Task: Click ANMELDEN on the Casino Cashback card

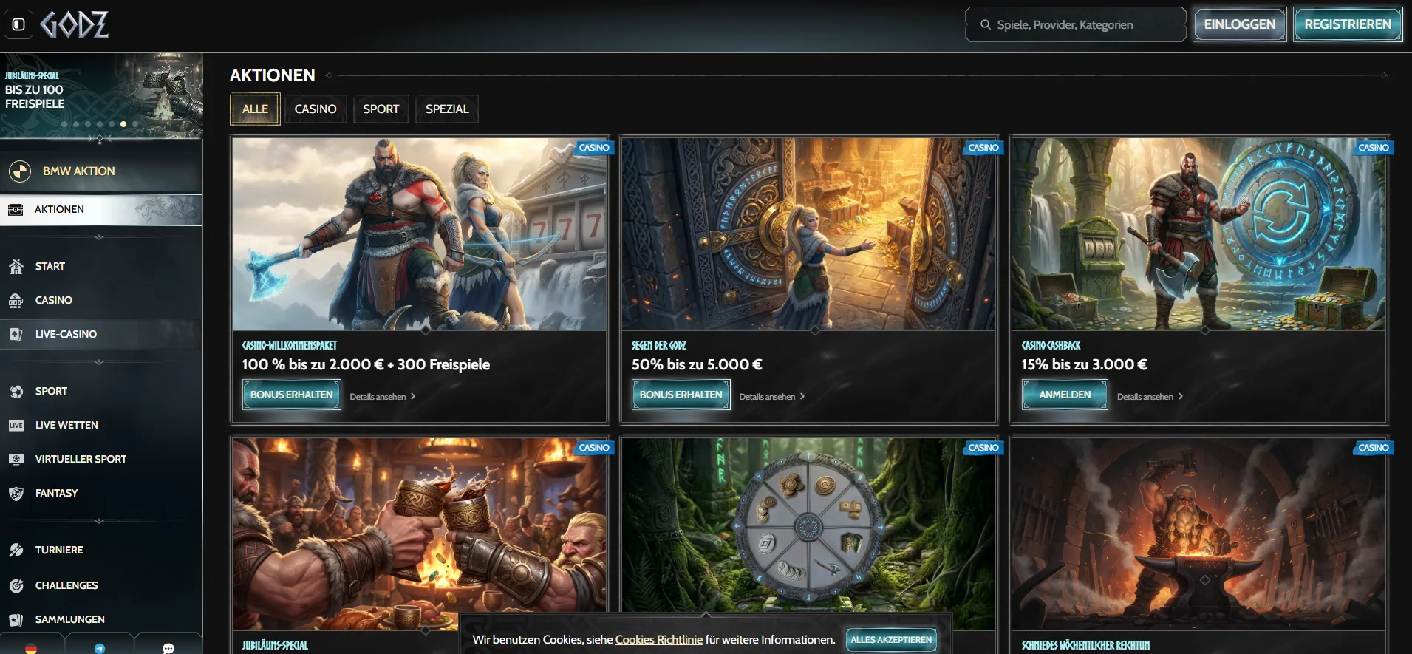Action: pos(1065,395)
